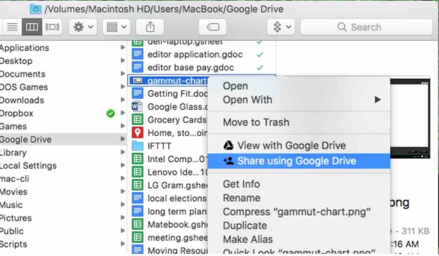The image size is (439, 256).
Task: Click local elections document icon
Action: point(137,198)
